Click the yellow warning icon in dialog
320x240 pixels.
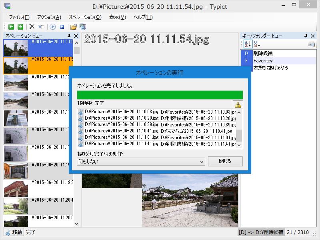pyautogui.click(x=238, y=104)
